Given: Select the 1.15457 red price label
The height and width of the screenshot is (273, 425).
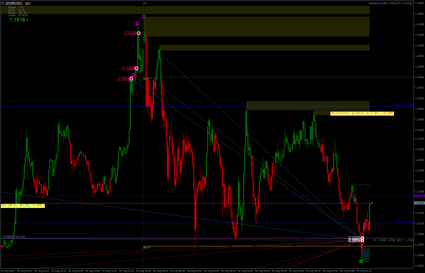Looking at the screenshot, I should point(123,79).
